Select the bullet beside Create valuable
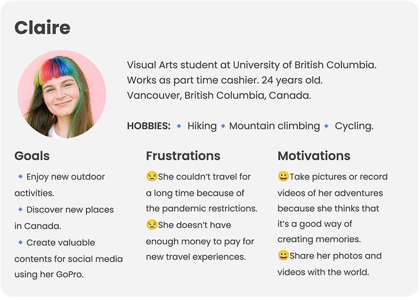Image resolution: width=420 pixels, height=300 pixels. (20, 242)
